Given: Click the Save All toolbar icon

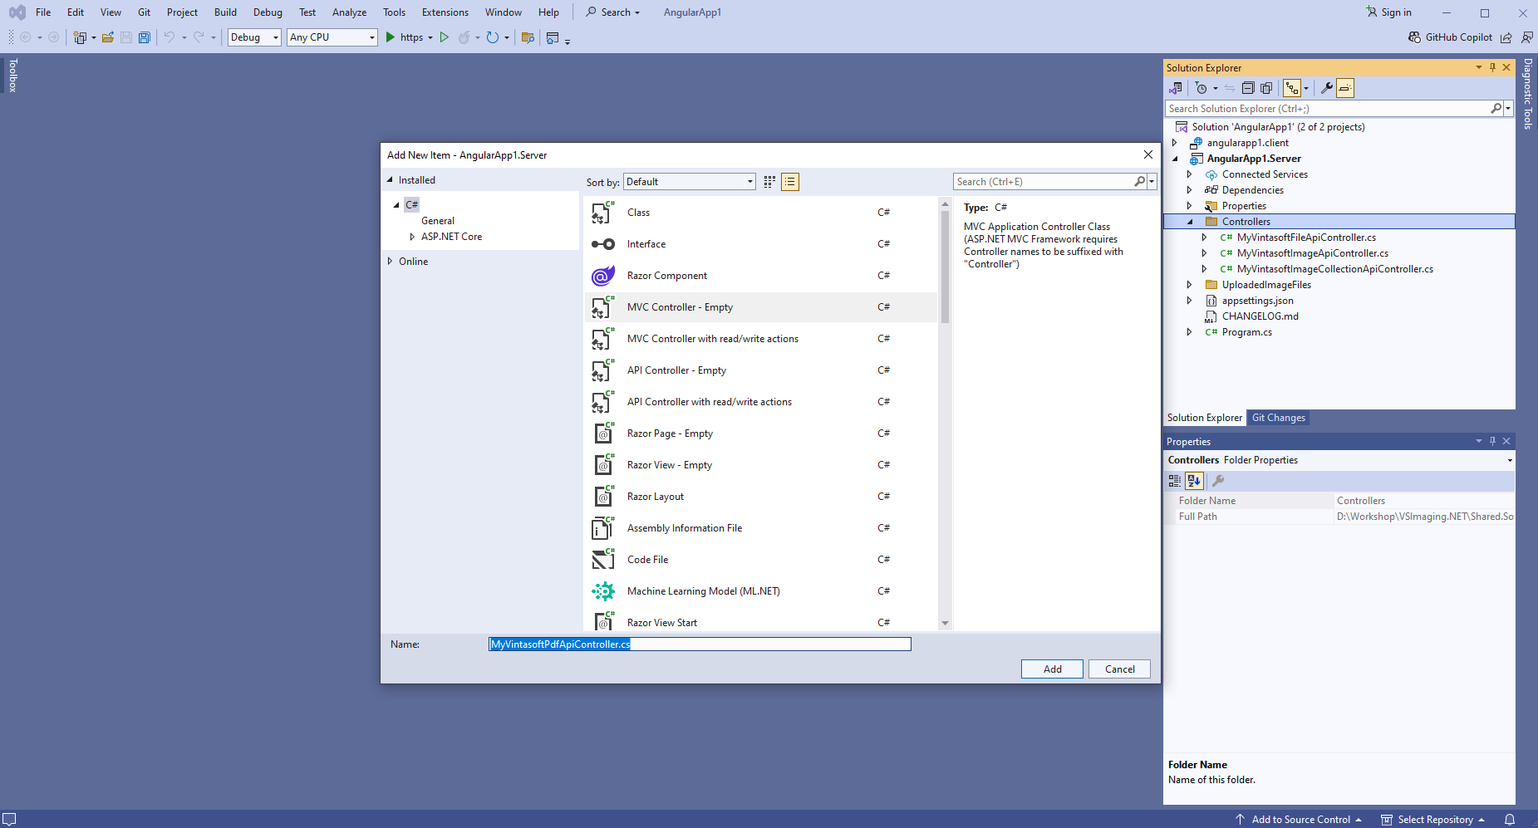Looking at the screenshot, I should click(x=145, y=37).
